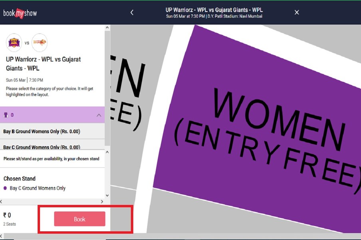Select Bay B Ground Womens Only category
This screenshot has width=361, height=240.
coord(52,131)
